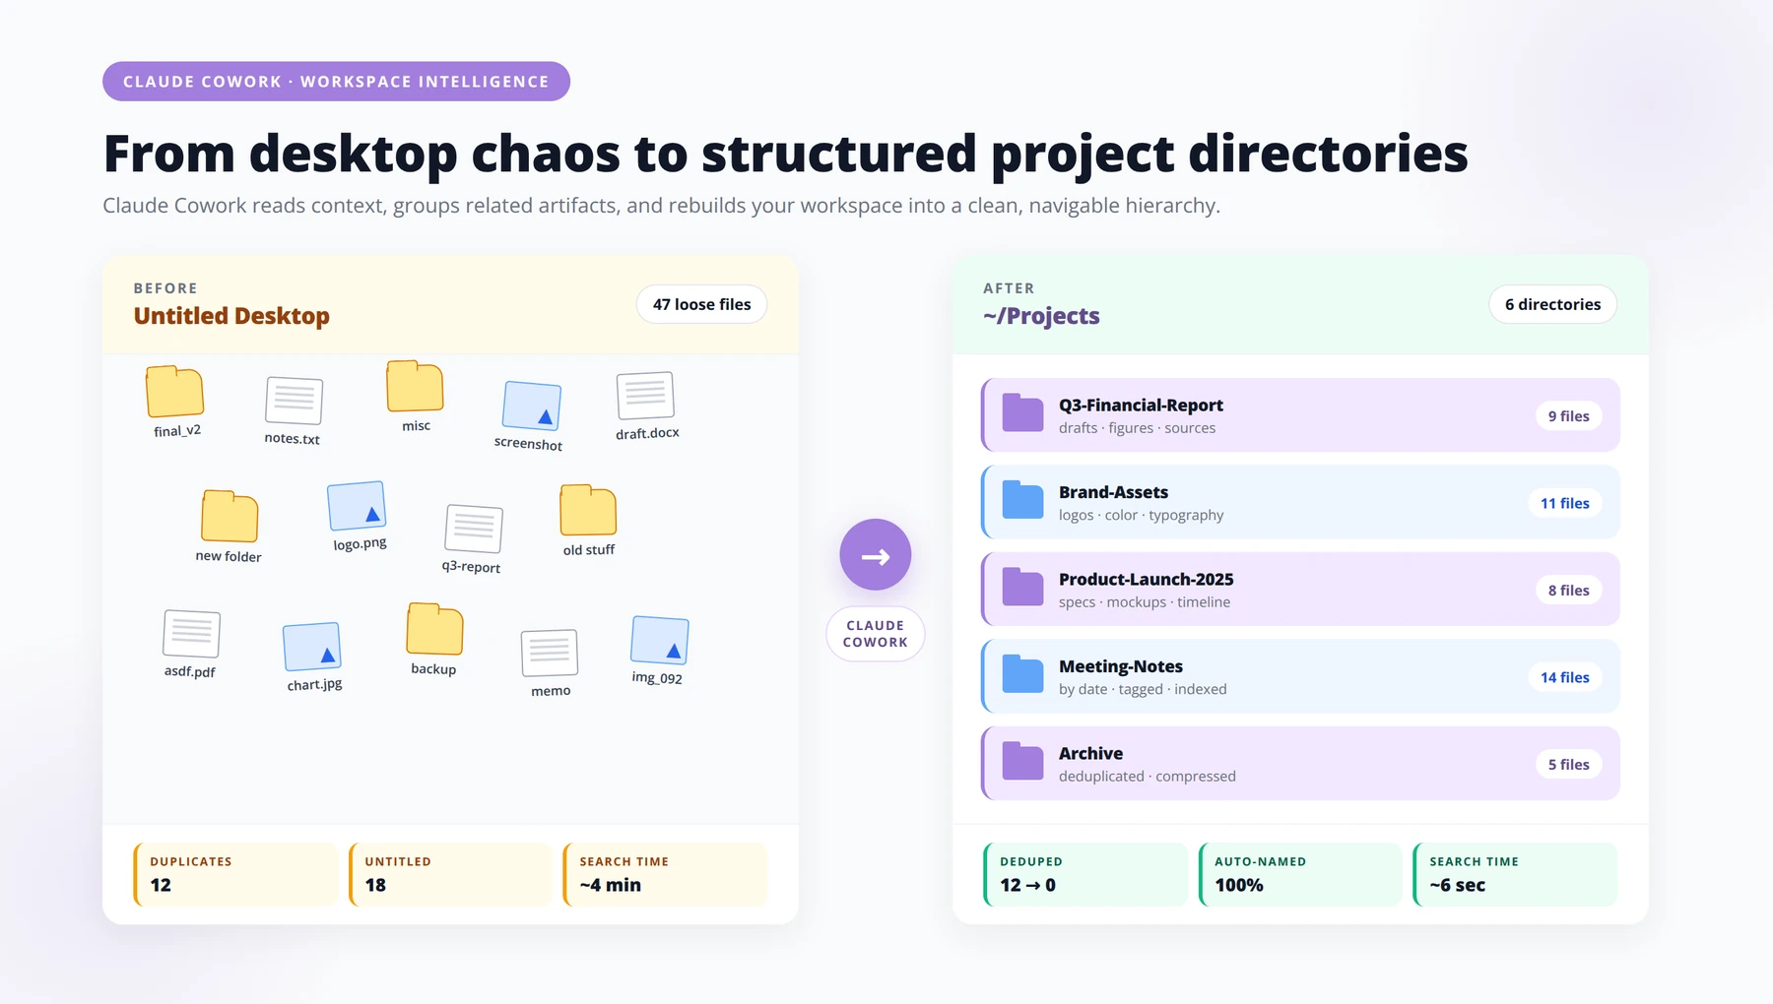Click the 6 directories pill
Image resolution: width=1773 pixels, height=1004 pixels.
point(1552,304)
